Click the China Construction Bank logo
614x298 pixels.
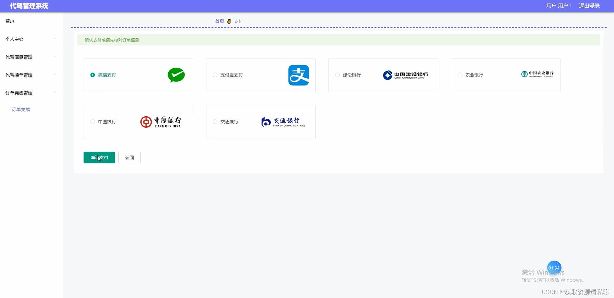405,75
